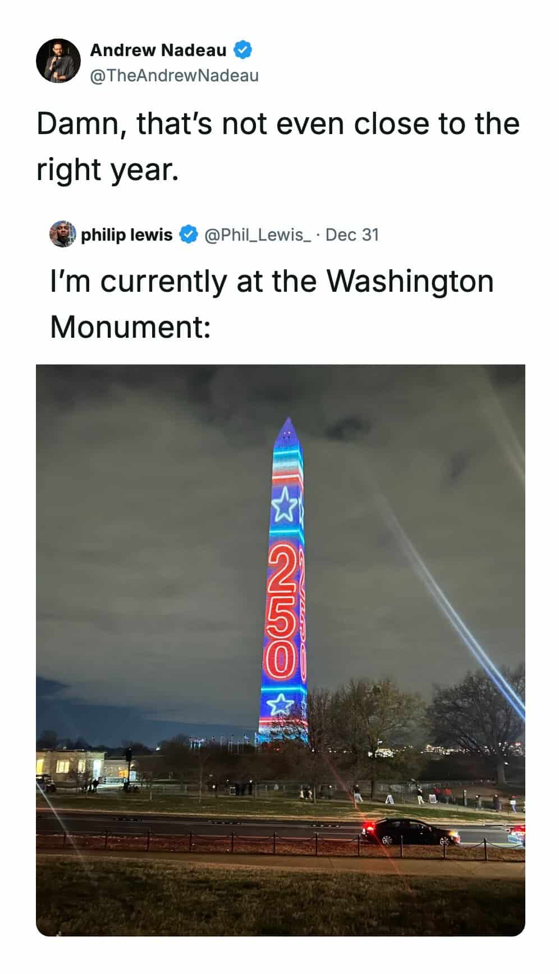Click verified badge beside philip lewis
Image resolution: width=559 pixels, height=974 pixels.
click(187, 235)
